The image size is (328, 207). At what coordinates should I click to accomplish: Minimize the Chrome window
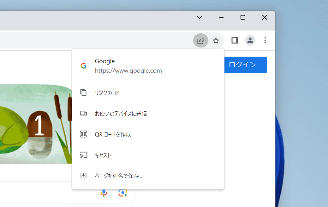click(x=221, y=17)
